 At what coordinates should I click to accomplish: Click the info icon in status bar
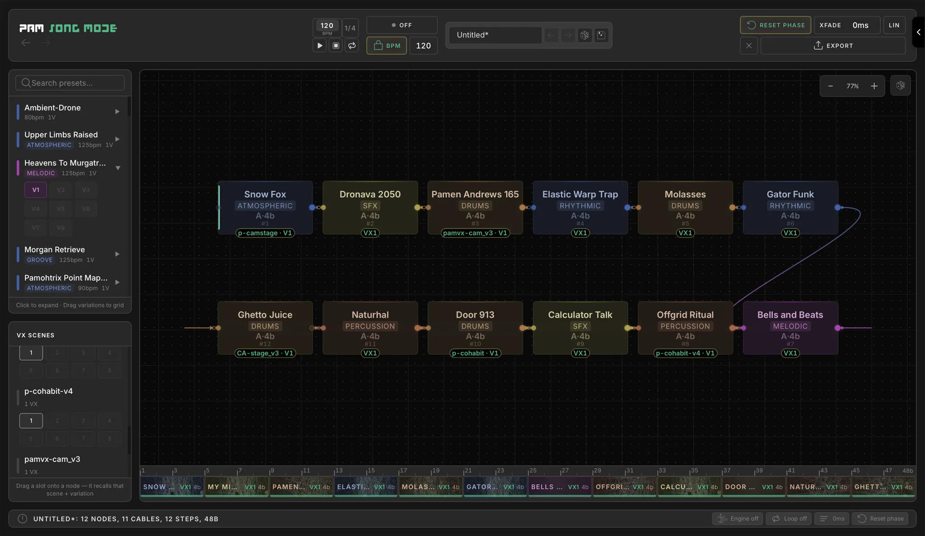[22, 519]
